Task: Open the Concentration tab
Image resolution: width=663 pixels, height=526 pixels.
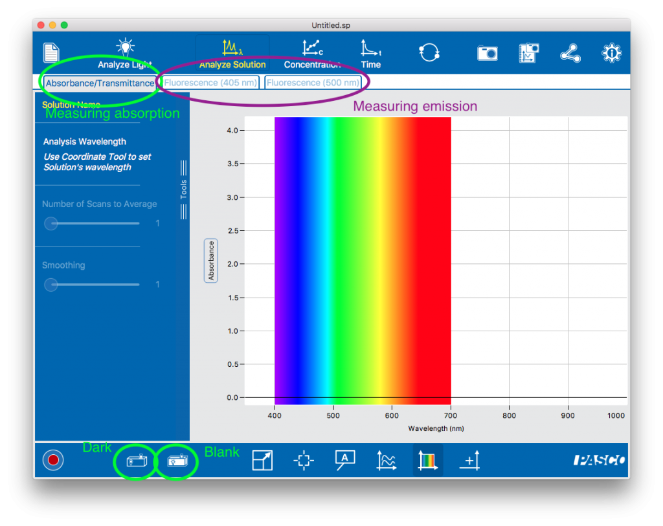Action: (x=312, y=54)
